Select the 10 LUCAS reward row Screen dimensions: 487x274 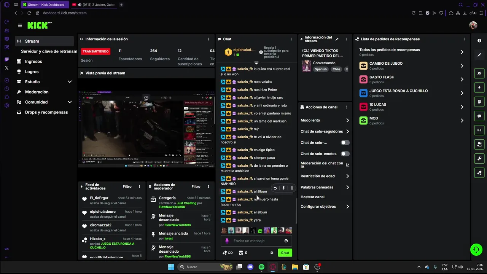pos(412,107)
